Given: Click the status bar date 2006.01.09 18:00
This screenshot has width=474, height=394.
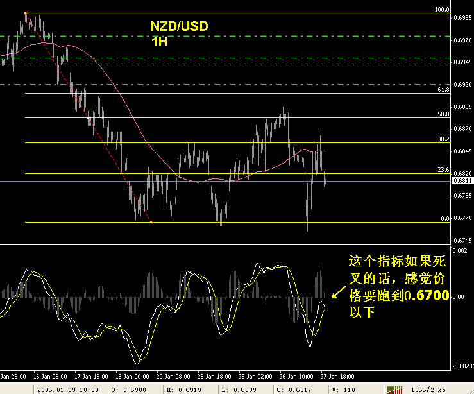Looking at the screenshot, I should coord(68,390).
